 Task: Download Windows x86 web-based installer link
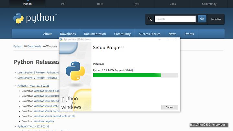(x=47, y=91)
